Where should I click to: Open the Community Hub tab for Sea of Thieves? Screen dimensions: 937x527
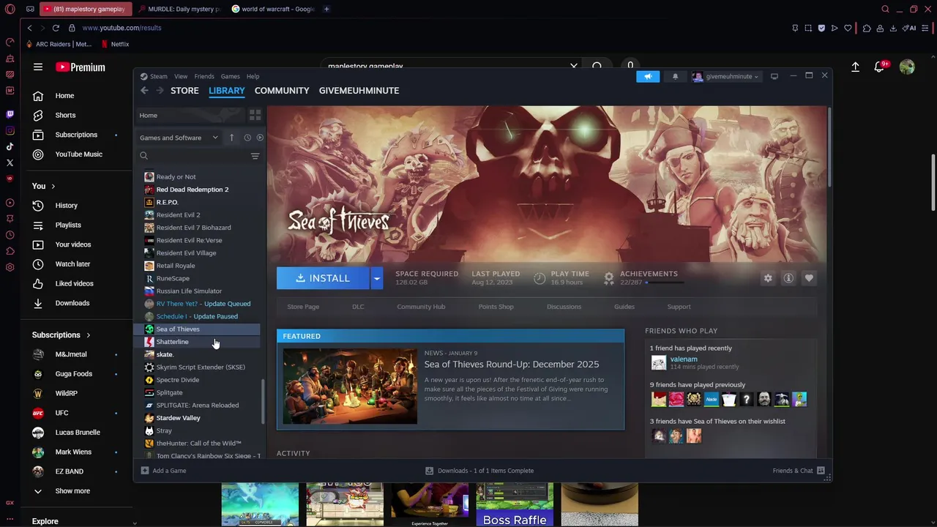pos(421,307)
